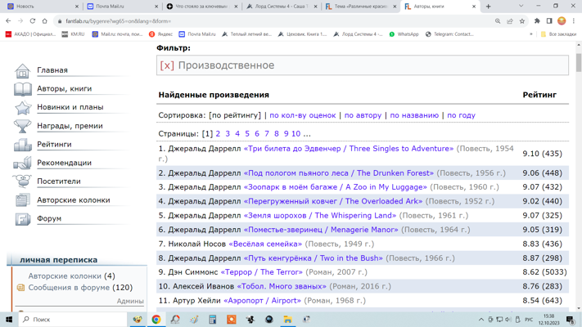Click the house icon beside Главная
This screenshot has width=582, height=327.
pos(22,71)
